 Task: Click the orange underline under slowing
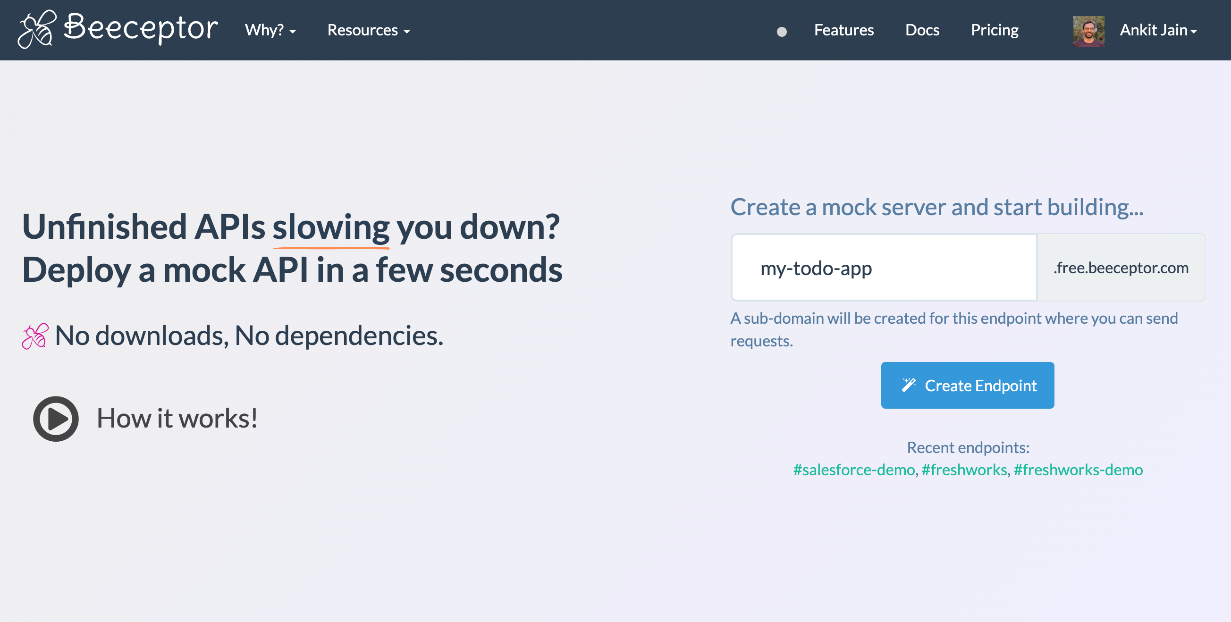[332, 249]
